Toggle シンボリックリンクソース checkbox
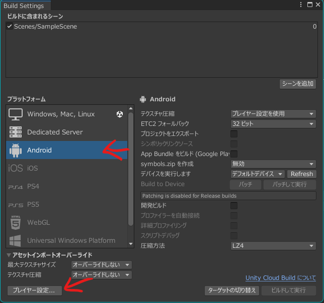Viewport: 324px width, 303px height. 234,144
